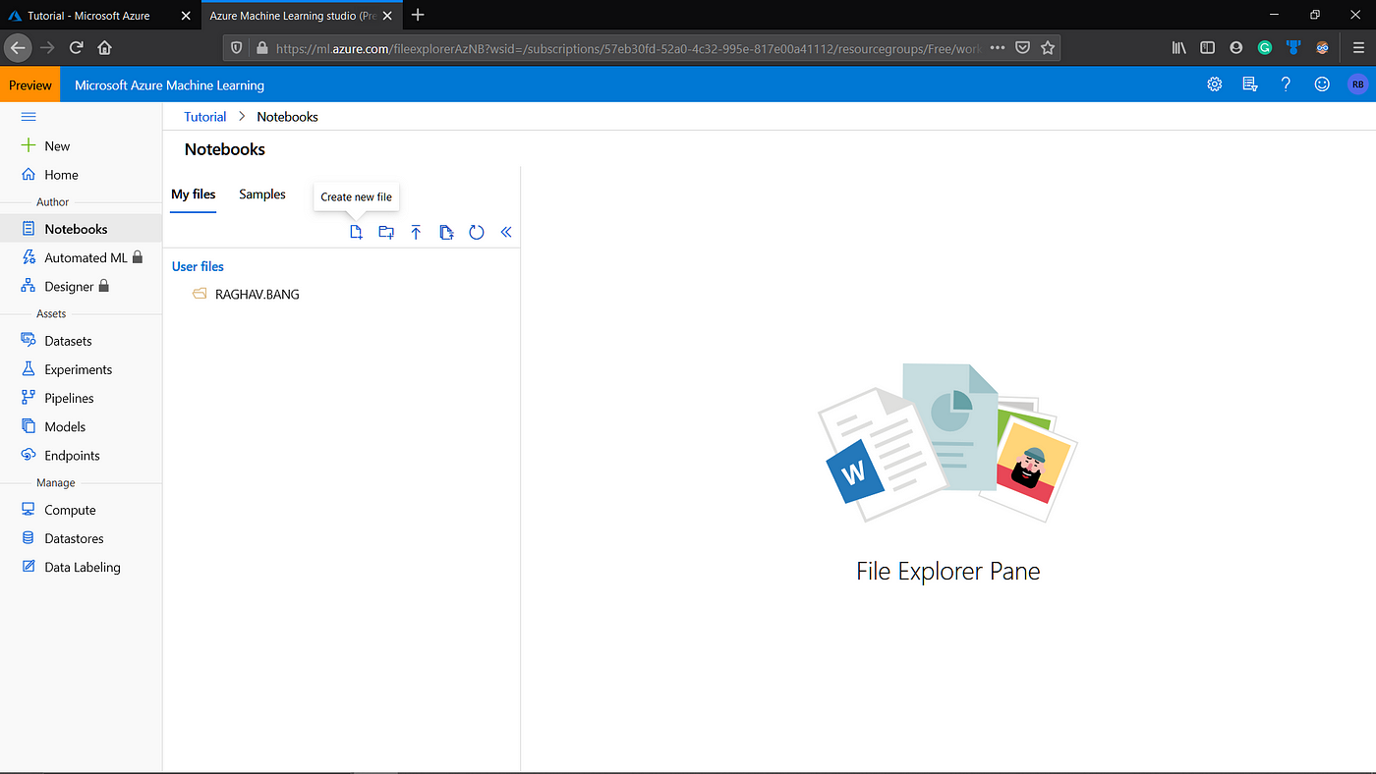Open the header feedback notes icon

[x=1250, y=84]
